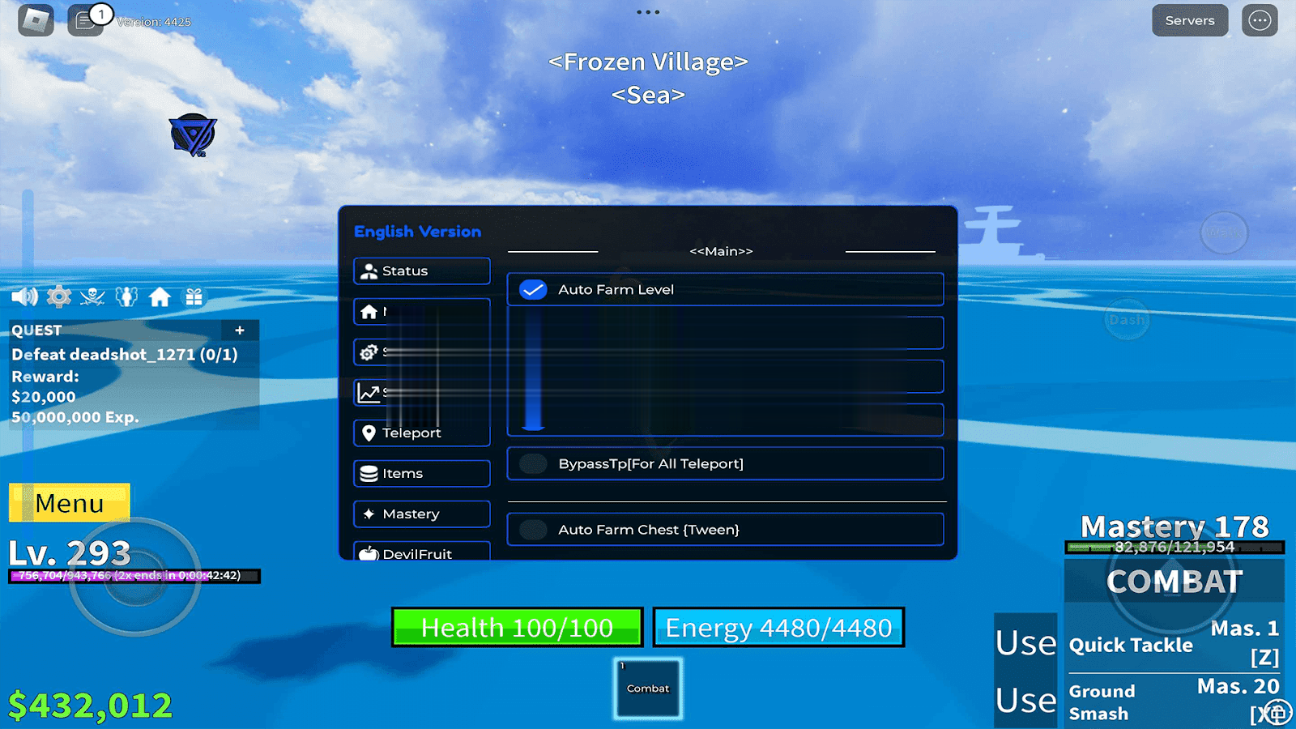Screen dimensions: 1296x729
Task: Mute the game sound speaker icon
Action: coord(24,296)
